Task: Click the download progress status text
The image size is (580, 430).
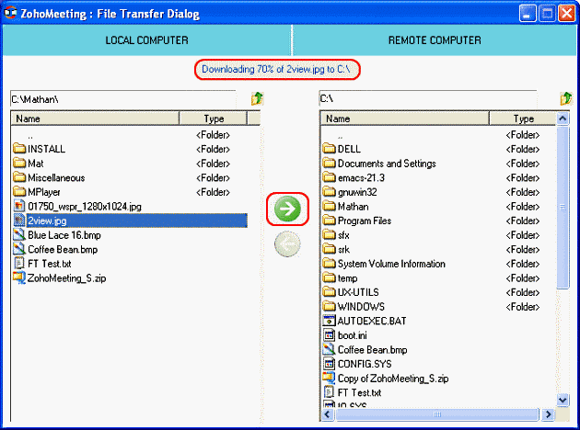Action: 279,69
